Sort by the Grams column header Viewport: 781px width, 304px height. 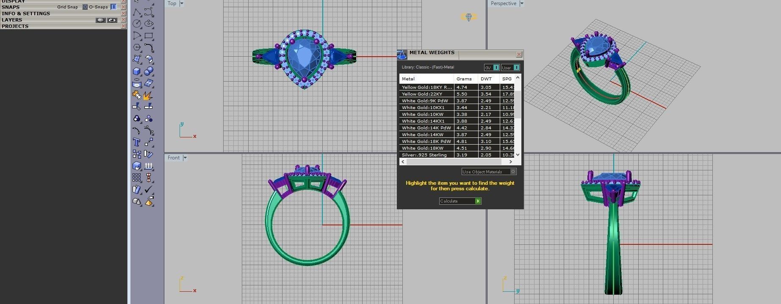click(466, 79)
